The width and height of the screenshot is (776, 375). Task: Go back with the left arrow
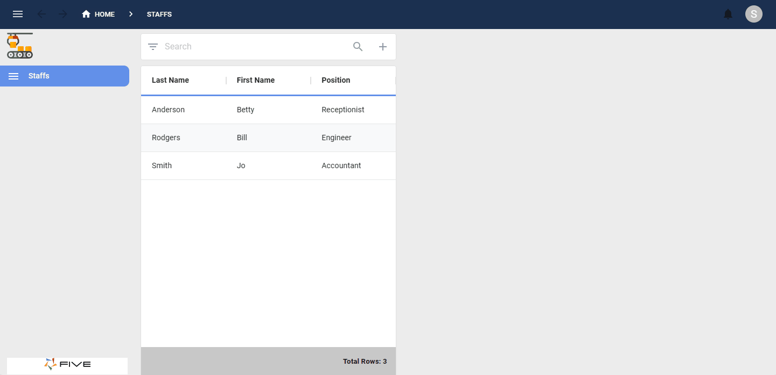click(41, 14)
